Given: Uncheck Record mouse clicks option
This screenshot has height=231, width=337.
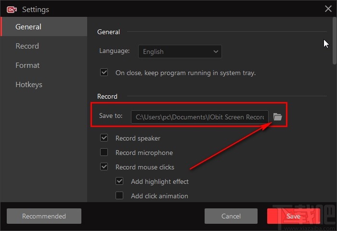Looking at the screenshot, I should (104, 167).
